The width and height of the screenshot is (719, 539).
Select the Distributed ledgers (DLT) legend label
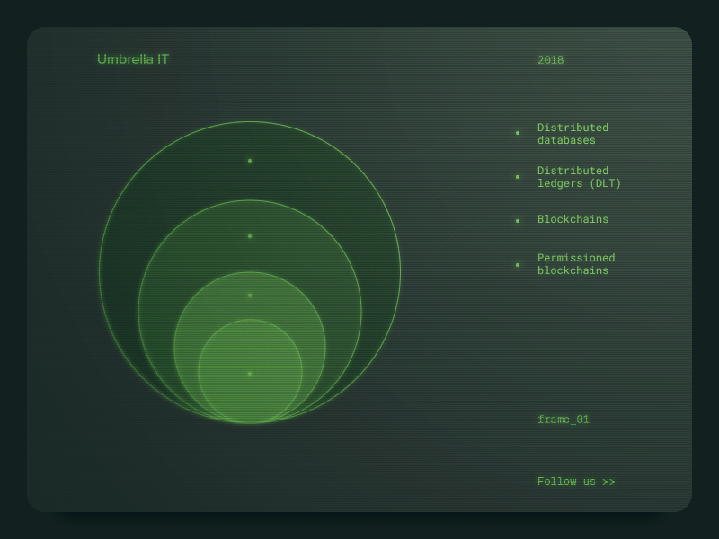coord(579,177)
